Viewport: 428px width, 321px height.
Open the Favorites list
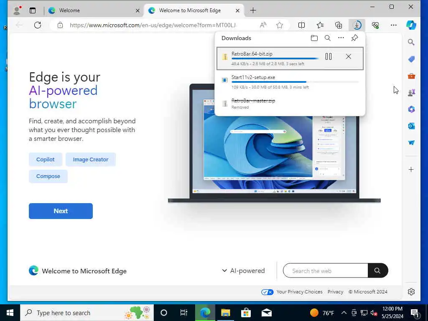click(320, 25)
